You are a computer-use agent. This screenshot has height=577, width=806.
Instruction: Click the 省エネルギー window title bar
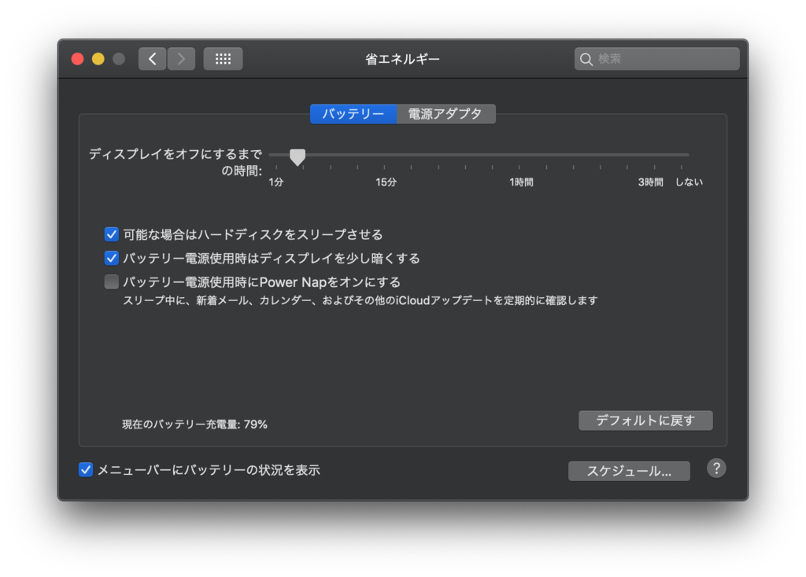tap(402, 58)
